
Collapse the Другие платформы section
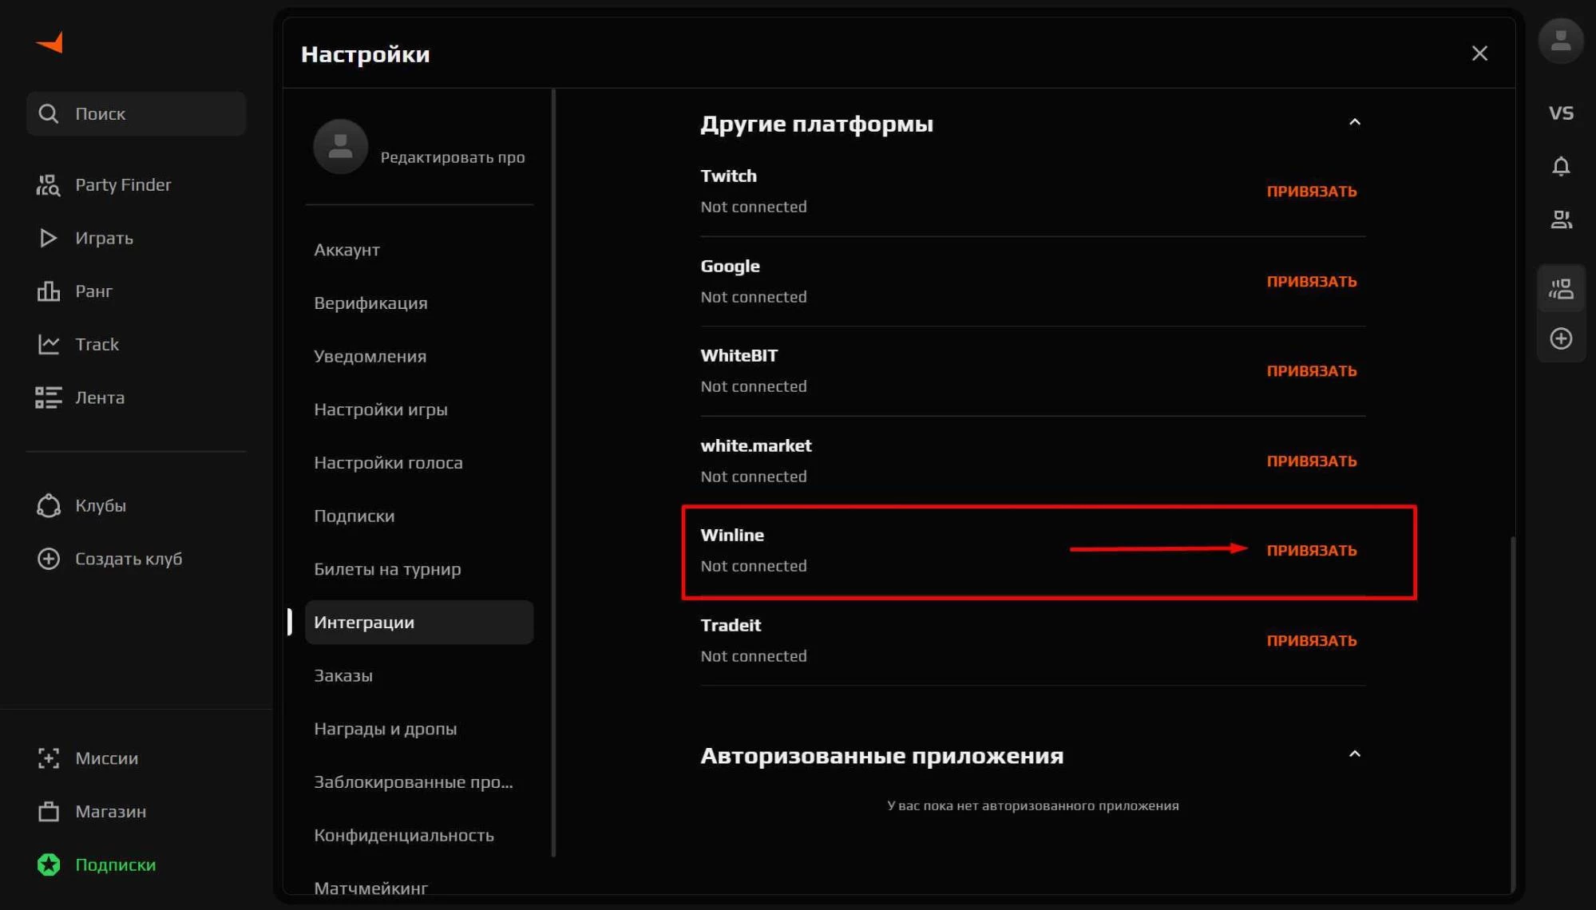coord(1354,122)
